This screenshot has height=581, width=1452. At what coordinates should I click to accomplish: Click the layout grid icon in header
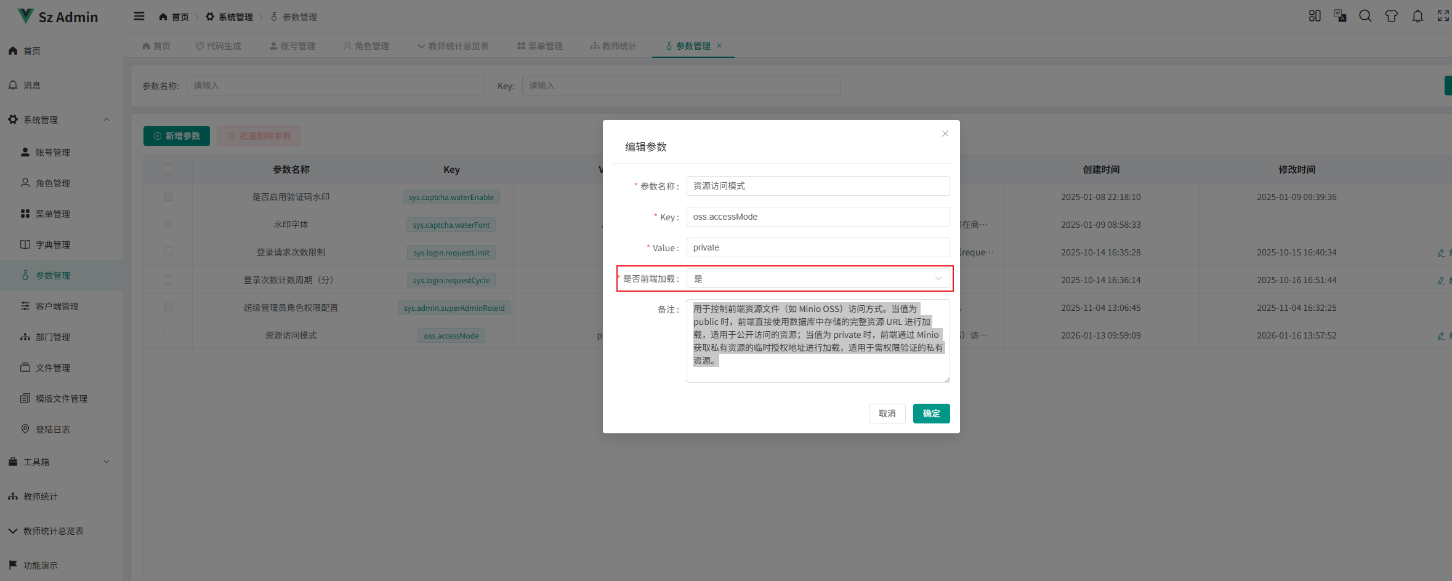(1315, 16)
